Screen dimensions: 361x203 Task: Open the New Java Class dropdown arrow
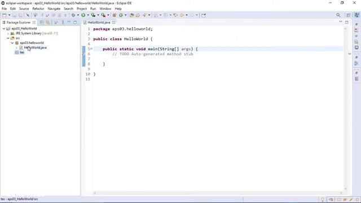pyautogui.click(x=125, y=15)
